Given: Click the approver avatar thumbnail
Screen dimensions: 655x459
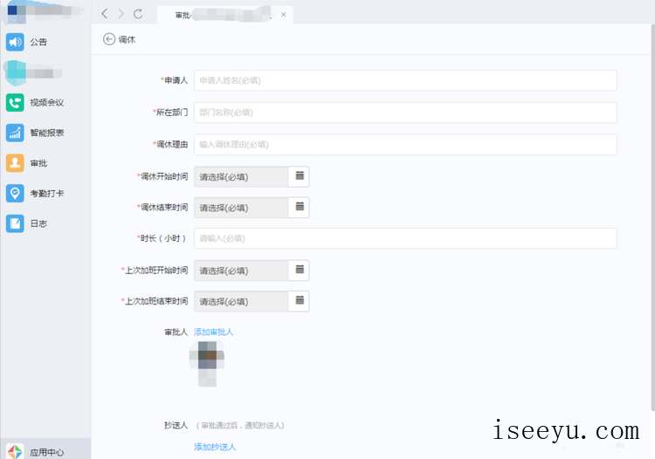Looking at the screenshot, I should coord(207,355).
